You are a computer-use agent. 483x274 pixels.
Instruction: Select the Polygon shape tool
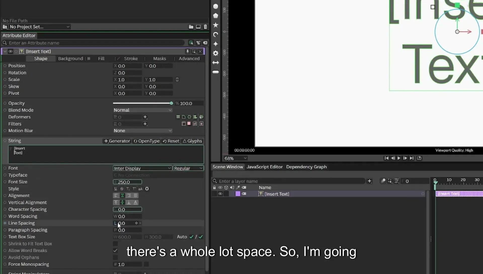pyautogui.click(x=216, y=16)
